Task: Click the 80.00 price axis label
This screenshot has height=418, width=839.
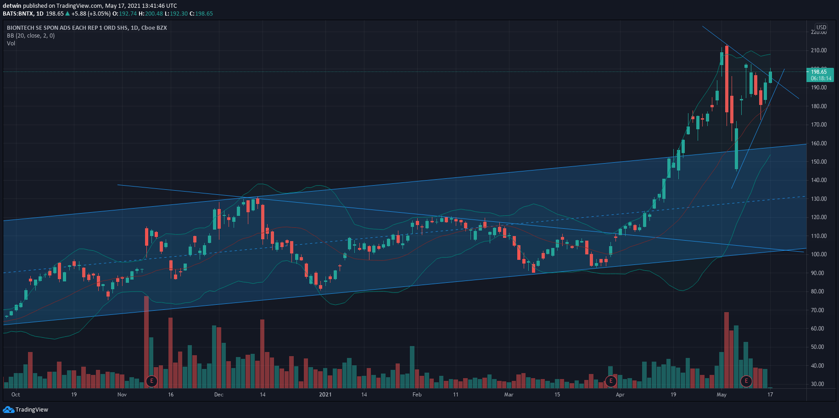Action: [x=817, y=291]
